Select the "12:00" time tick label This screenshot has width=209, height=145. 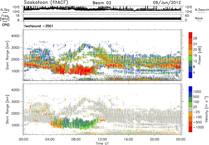[x=102, y=140]
